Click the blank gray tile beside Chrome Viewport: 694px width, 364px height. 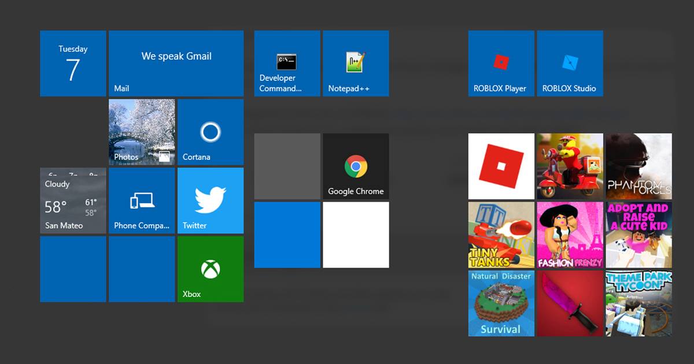coord(287,166)
